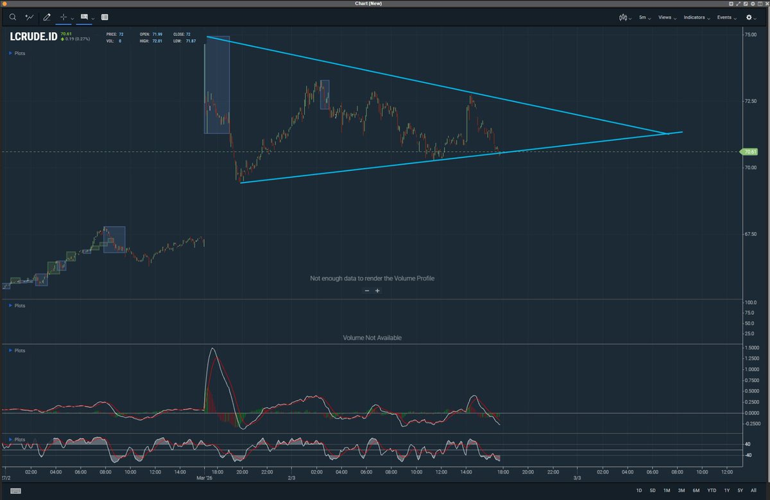This screenshot has height=500, width=770.
Task: Click the keyboard icon at bottom left
Action: tap(15, 491)
